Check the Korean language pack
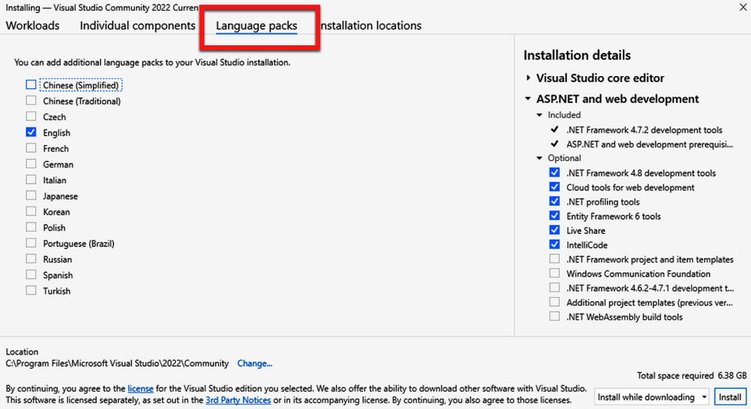751x409 pixels. point(31,211)
